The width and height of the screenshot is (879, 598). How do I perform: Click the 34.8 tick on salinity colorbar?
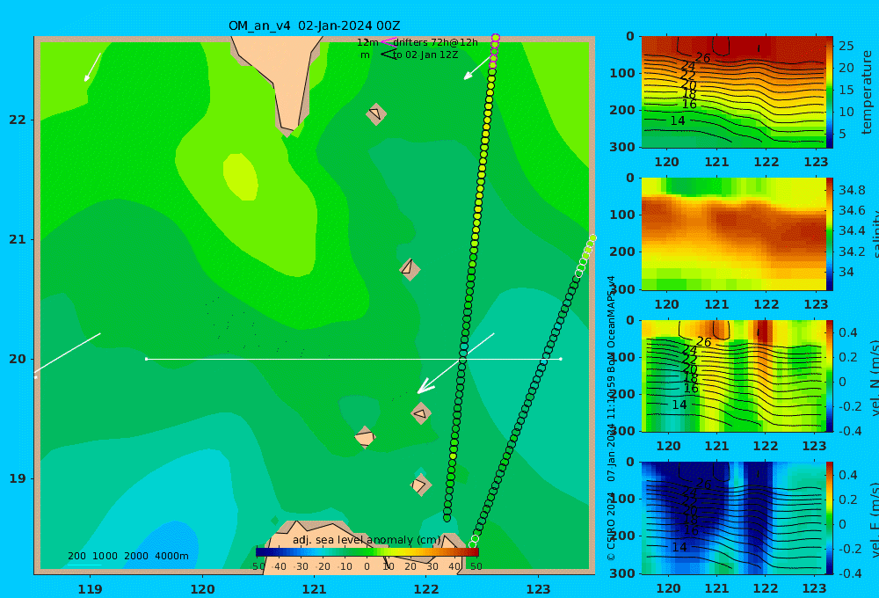pos(852,190)
